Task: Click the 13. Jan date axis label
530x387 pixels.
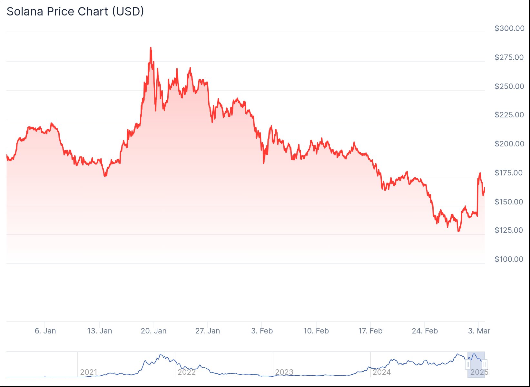Action: coord(100,331)
